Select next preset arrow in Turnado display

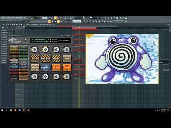click(x=48, y=39)
